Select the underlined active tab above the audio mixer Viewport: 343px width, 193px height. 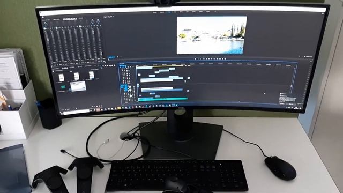(x=70, y=19)
